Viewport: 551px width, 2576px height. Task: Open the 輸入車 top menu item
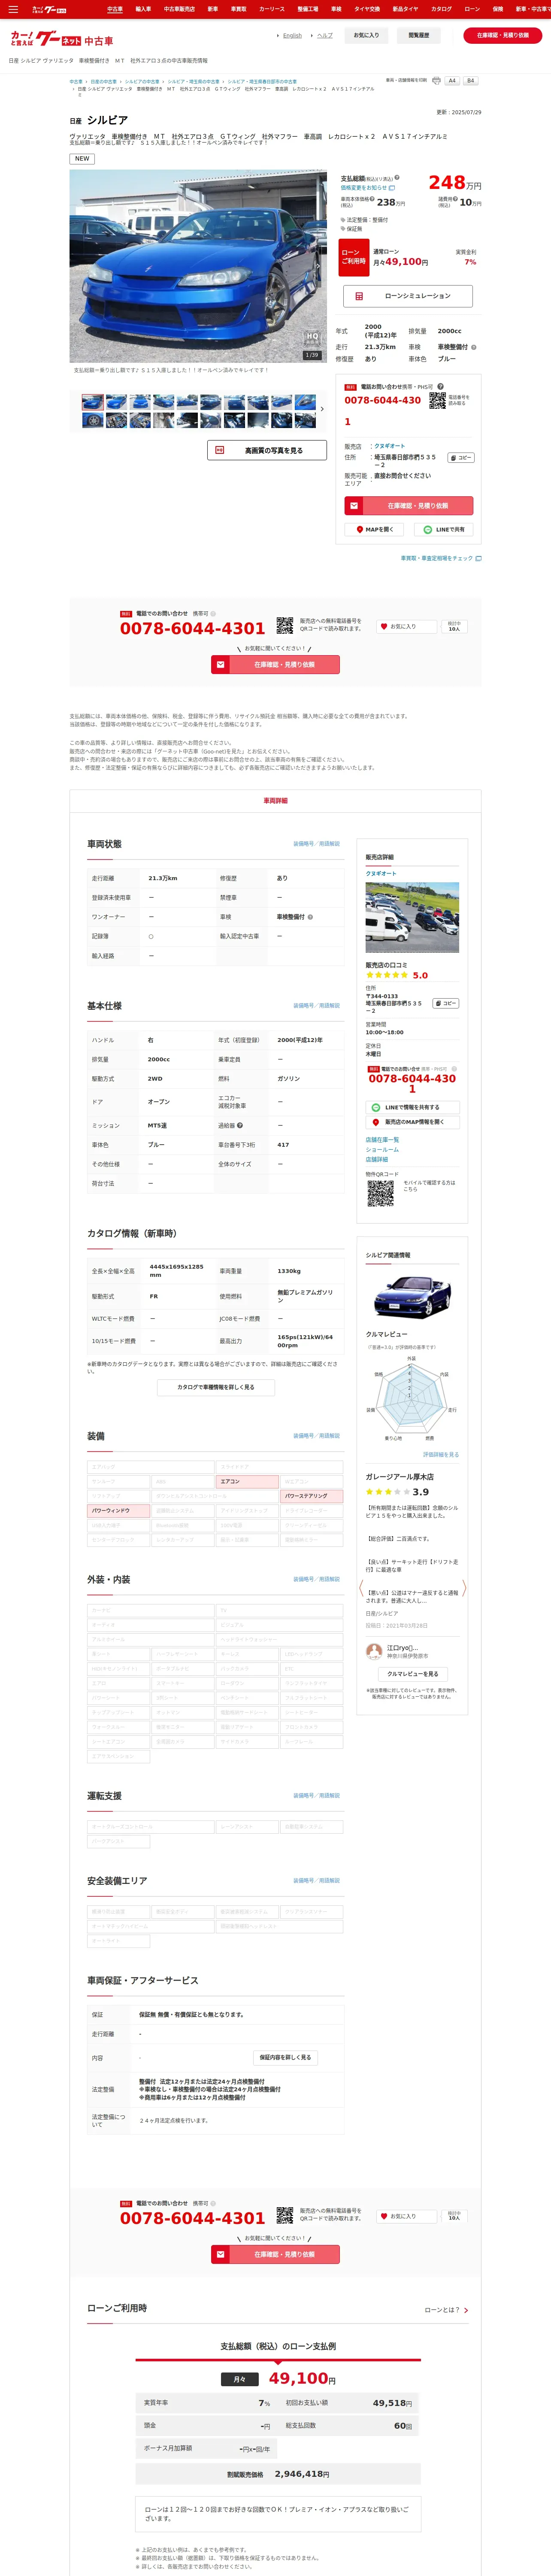(143, 9)
